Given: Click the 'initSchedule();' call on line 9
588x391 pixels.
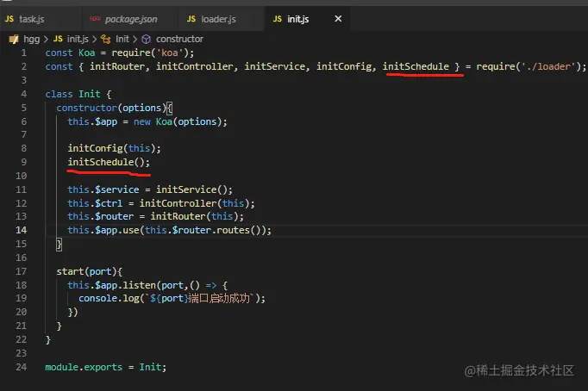Looking at the screenshot, I should tap(109, 162).
